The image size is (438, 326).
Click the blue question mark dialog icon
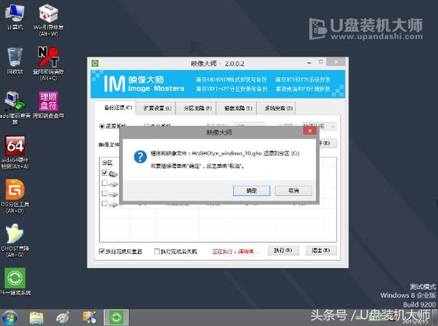coord(140,157)
